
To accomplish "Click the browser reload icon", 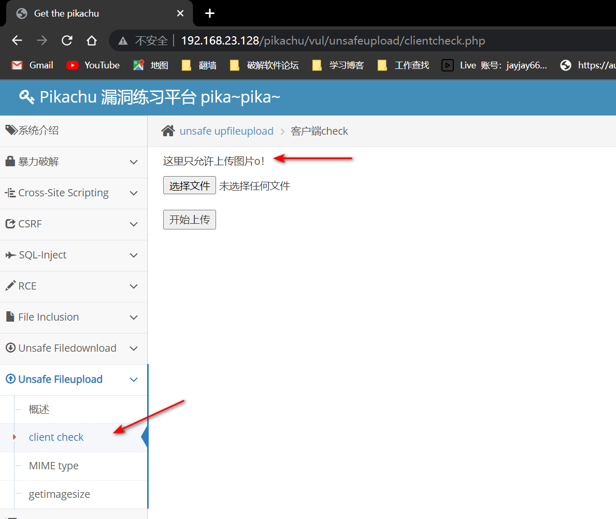I will coord(67,40).
